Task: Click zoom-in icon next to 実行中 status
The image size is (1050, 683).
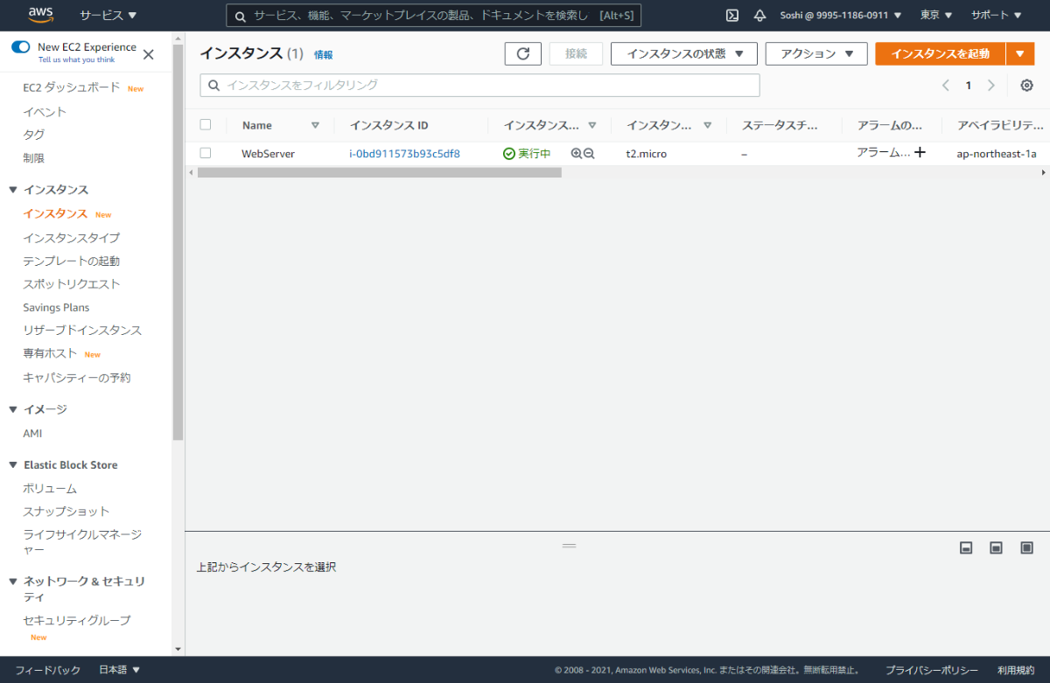Action: (x=576, y=153)
